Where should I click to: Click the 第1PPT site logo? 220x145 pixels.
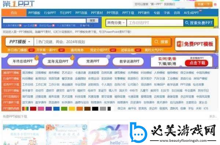(18, 4)
